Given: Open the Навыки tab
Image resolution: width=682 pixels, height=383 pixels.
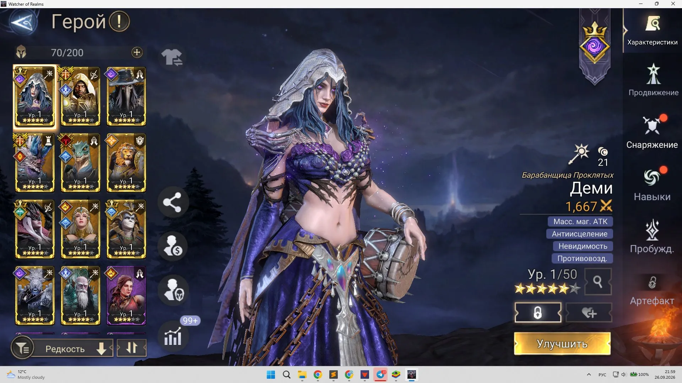Looking at the screenshot, I should (x=652, y=184).
